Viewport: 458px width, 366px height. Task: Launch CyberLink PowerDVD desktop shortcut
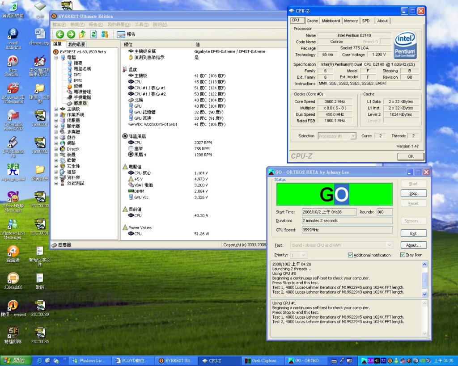pyautogui.click(x=13, y=120)
